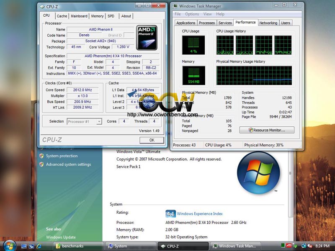Viewport: 335px width, 251px height.
Task: Click network connection tray icon
Action: (303, 246)
